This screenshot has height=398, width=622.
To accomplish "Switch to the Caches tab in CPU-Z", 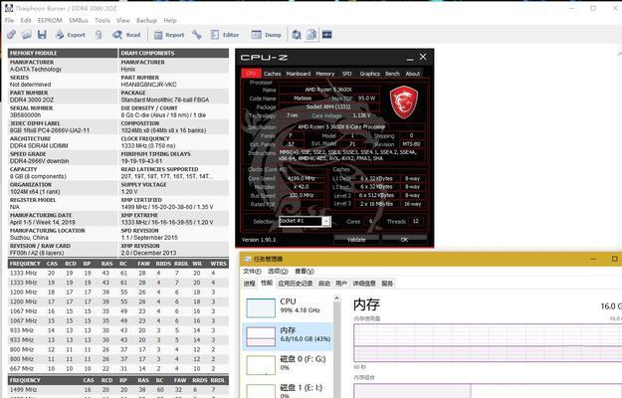I will 272,74.
